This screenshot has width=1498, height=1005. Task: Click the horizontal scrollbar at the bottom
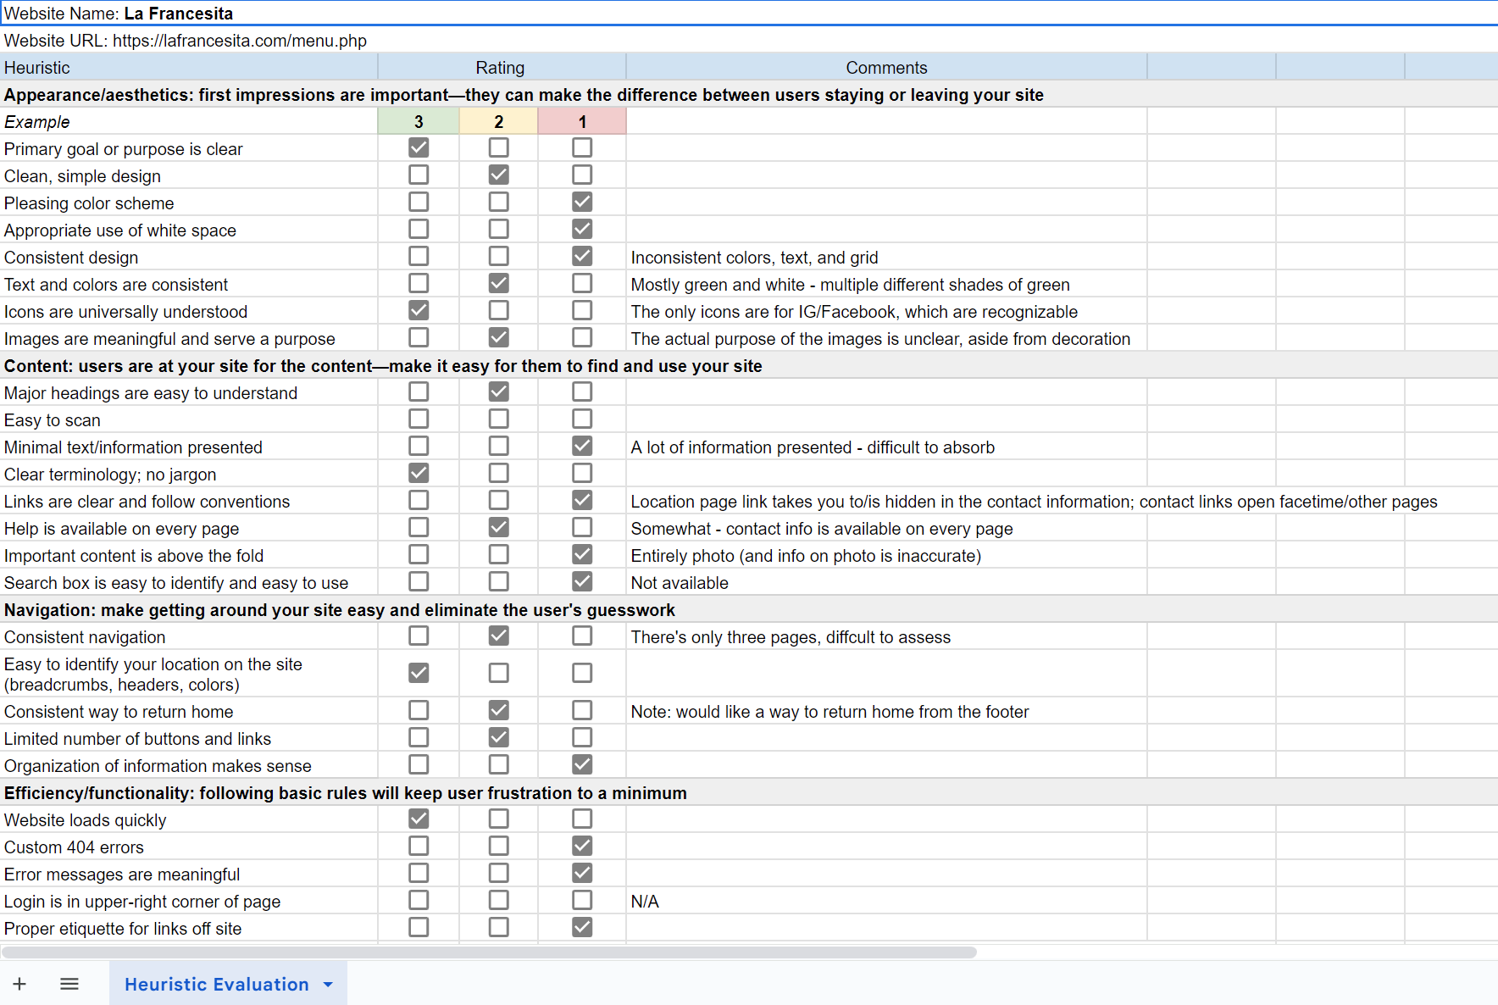tap(490, 952)
